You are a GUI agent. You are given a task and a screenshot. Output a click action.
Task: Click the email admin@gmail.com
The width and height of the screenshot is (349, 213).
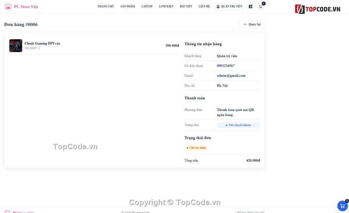[231, 76]
